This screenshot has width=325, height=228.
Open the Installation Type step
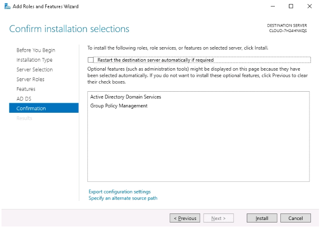[x=35, y=60]
